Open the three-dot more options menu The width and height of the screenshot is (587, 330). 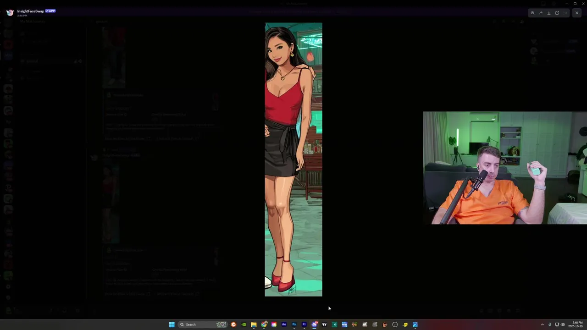pos(565,13)
